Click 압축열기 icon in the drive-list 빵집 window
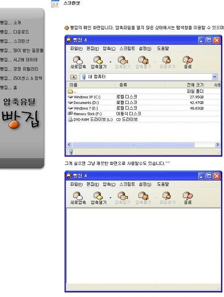Screen dimensions: 224x297 pos(98,60)
